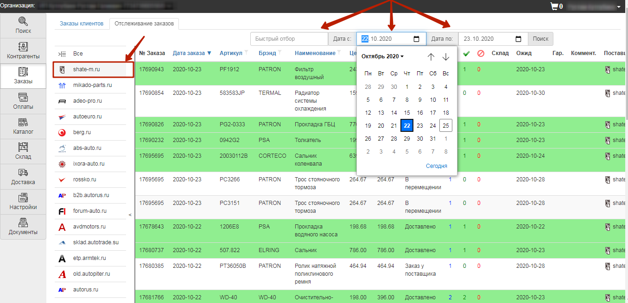
Task: Switch to Заказы клиентов tab
Action: [x=82, y=24]
